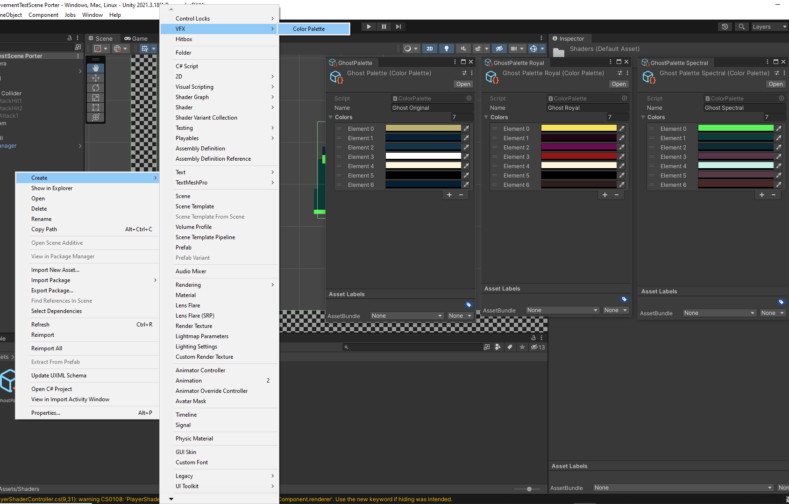
Task: Open AssetBundle dropdown in GhostPalette Spectral
Action: click(719, 313)
